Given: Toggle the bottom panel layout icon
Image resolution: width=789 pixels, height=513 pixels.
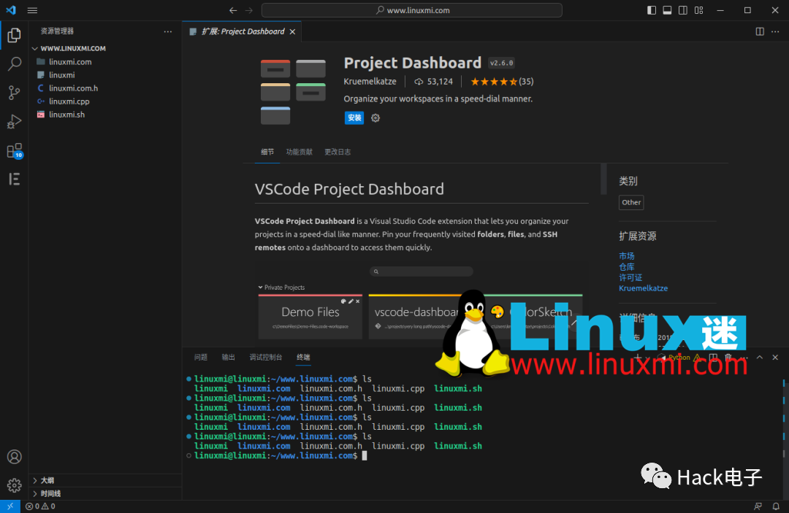Looking at the screenshot, I should point(667,10).
